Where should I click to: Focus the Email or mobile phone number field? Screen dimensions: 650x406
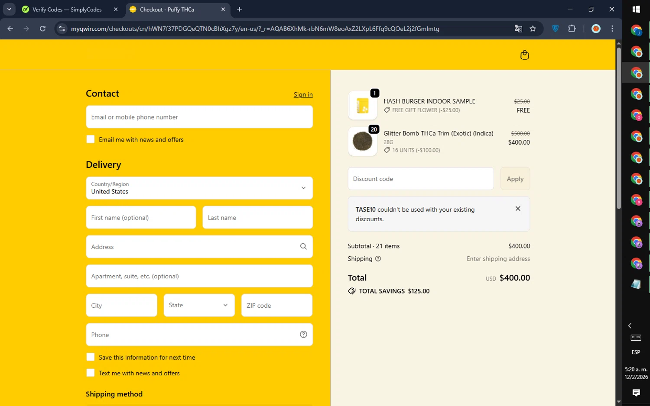199,117
